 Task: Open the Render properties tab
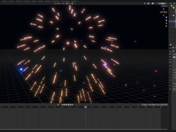170,51
